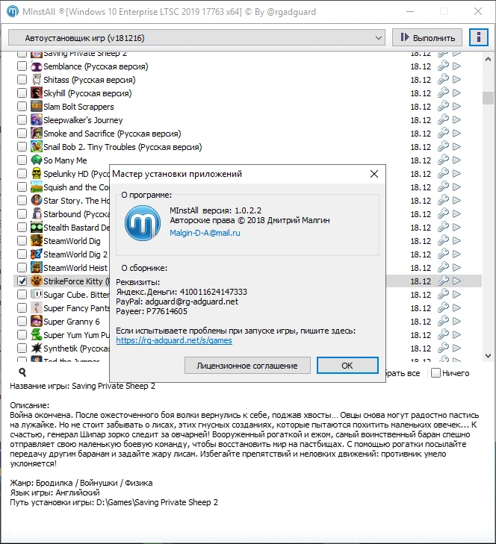The width and height of the screenshot is (496, 544).
Task: Click the play arrow in the Shitass row
Action: point(456,80)
